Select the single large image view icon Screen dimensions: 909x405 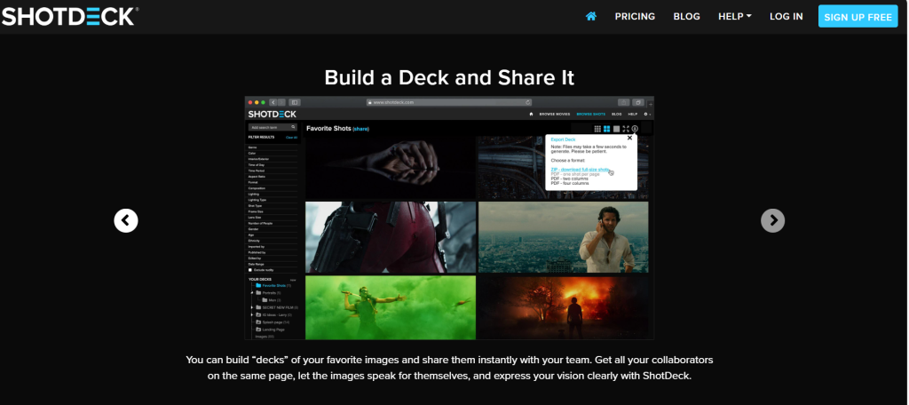tap(616, 129)
